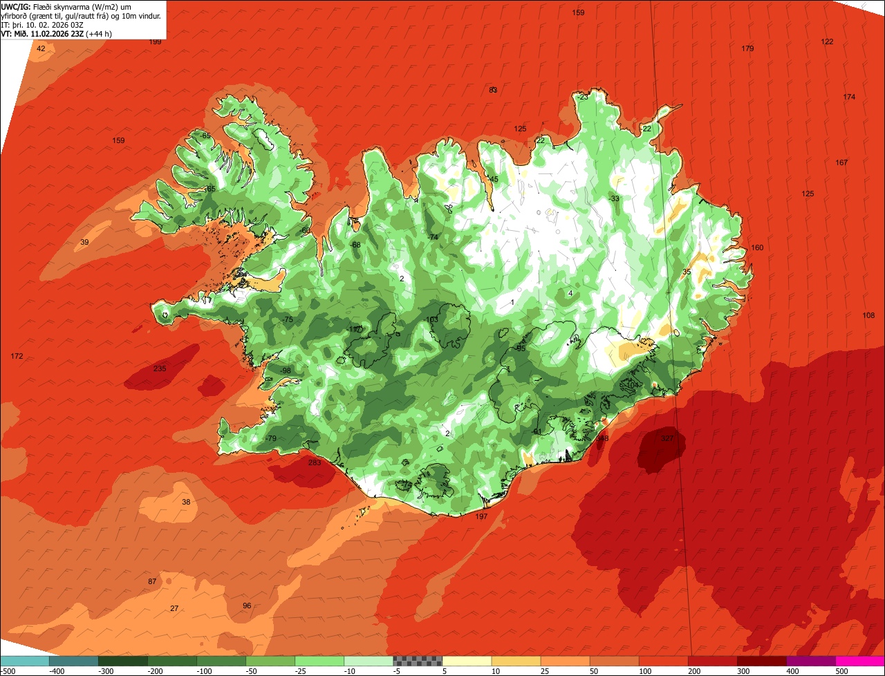885x676 pixels.
Task: Click the map value '283' off the south coast
Action: 315,462
